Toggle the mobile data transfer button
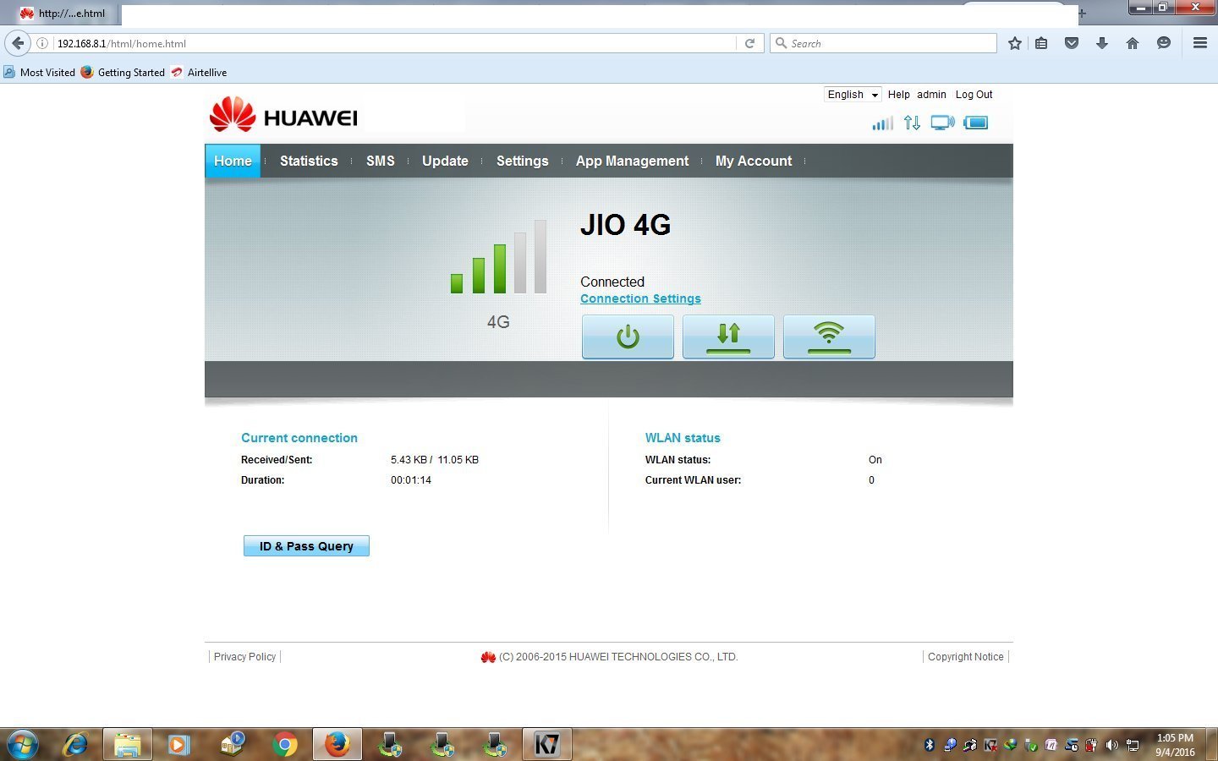This screenshot has width=1218, height=761. 728,337
